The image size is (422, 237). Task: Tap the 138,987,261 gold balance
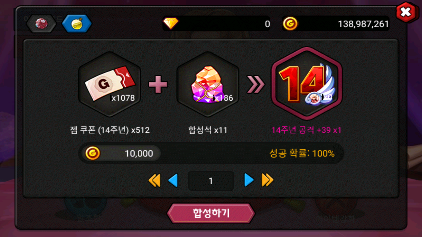(x=363, y=24)
